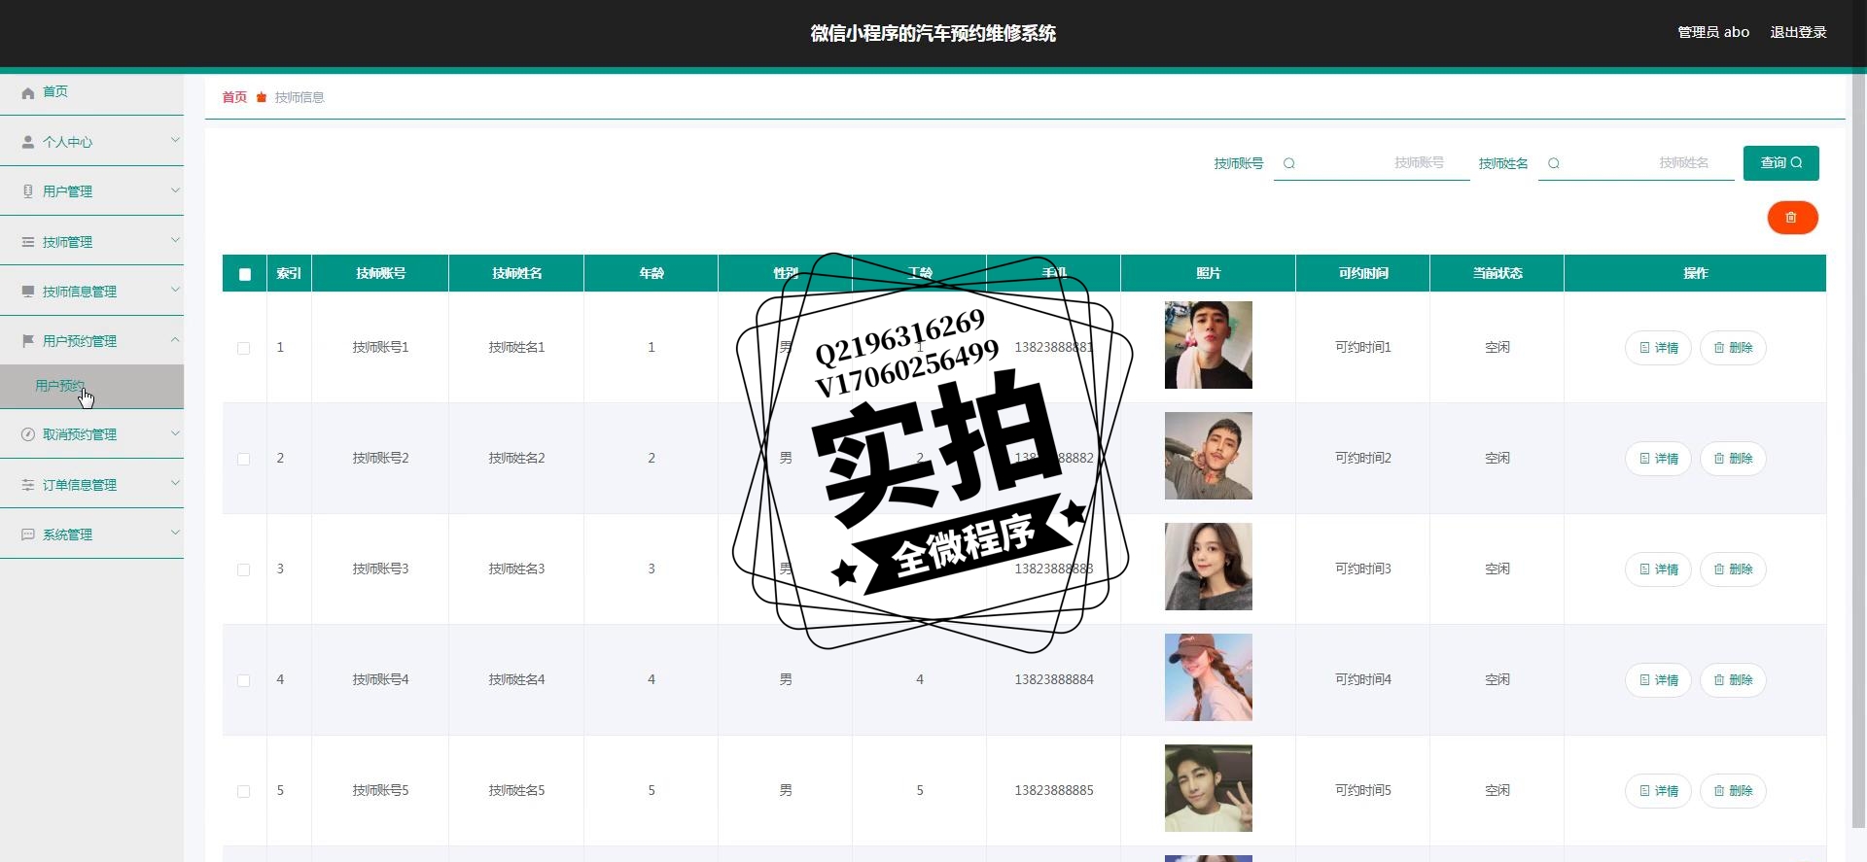Viewport: 1867px width, 862px height.
Task: Click the flag icon for 用户预约管理
Action: [28, 341]
